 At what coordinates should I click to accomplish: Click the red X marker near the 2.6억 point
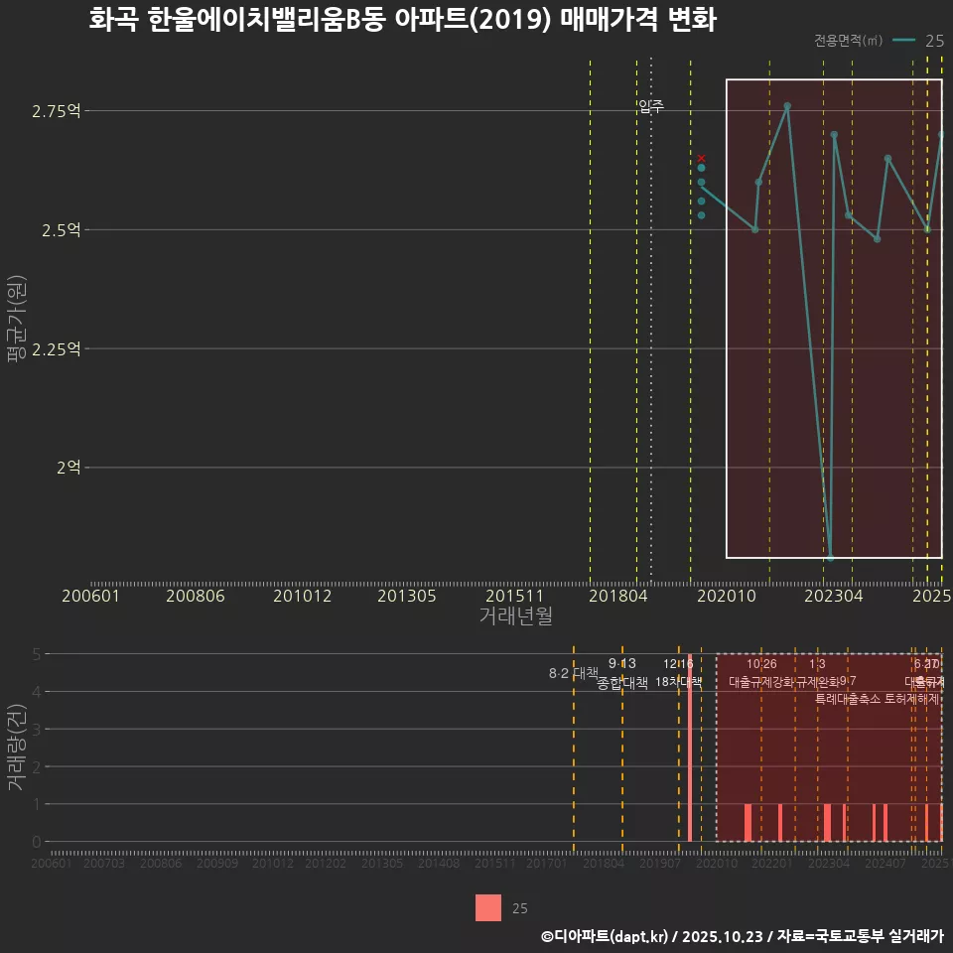click(701, 158)
